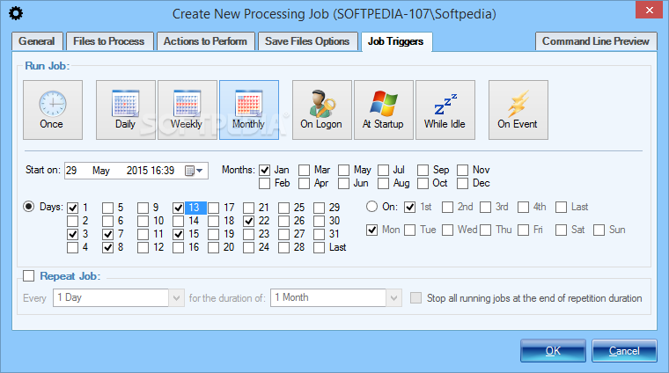The image size is (669, 373).
Task: Choose the Daily calendar trigger
Action: (125, 110)
